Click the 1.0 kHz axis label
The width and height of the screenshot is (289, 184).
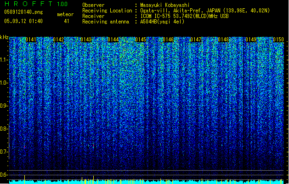(x=4, y=83)
